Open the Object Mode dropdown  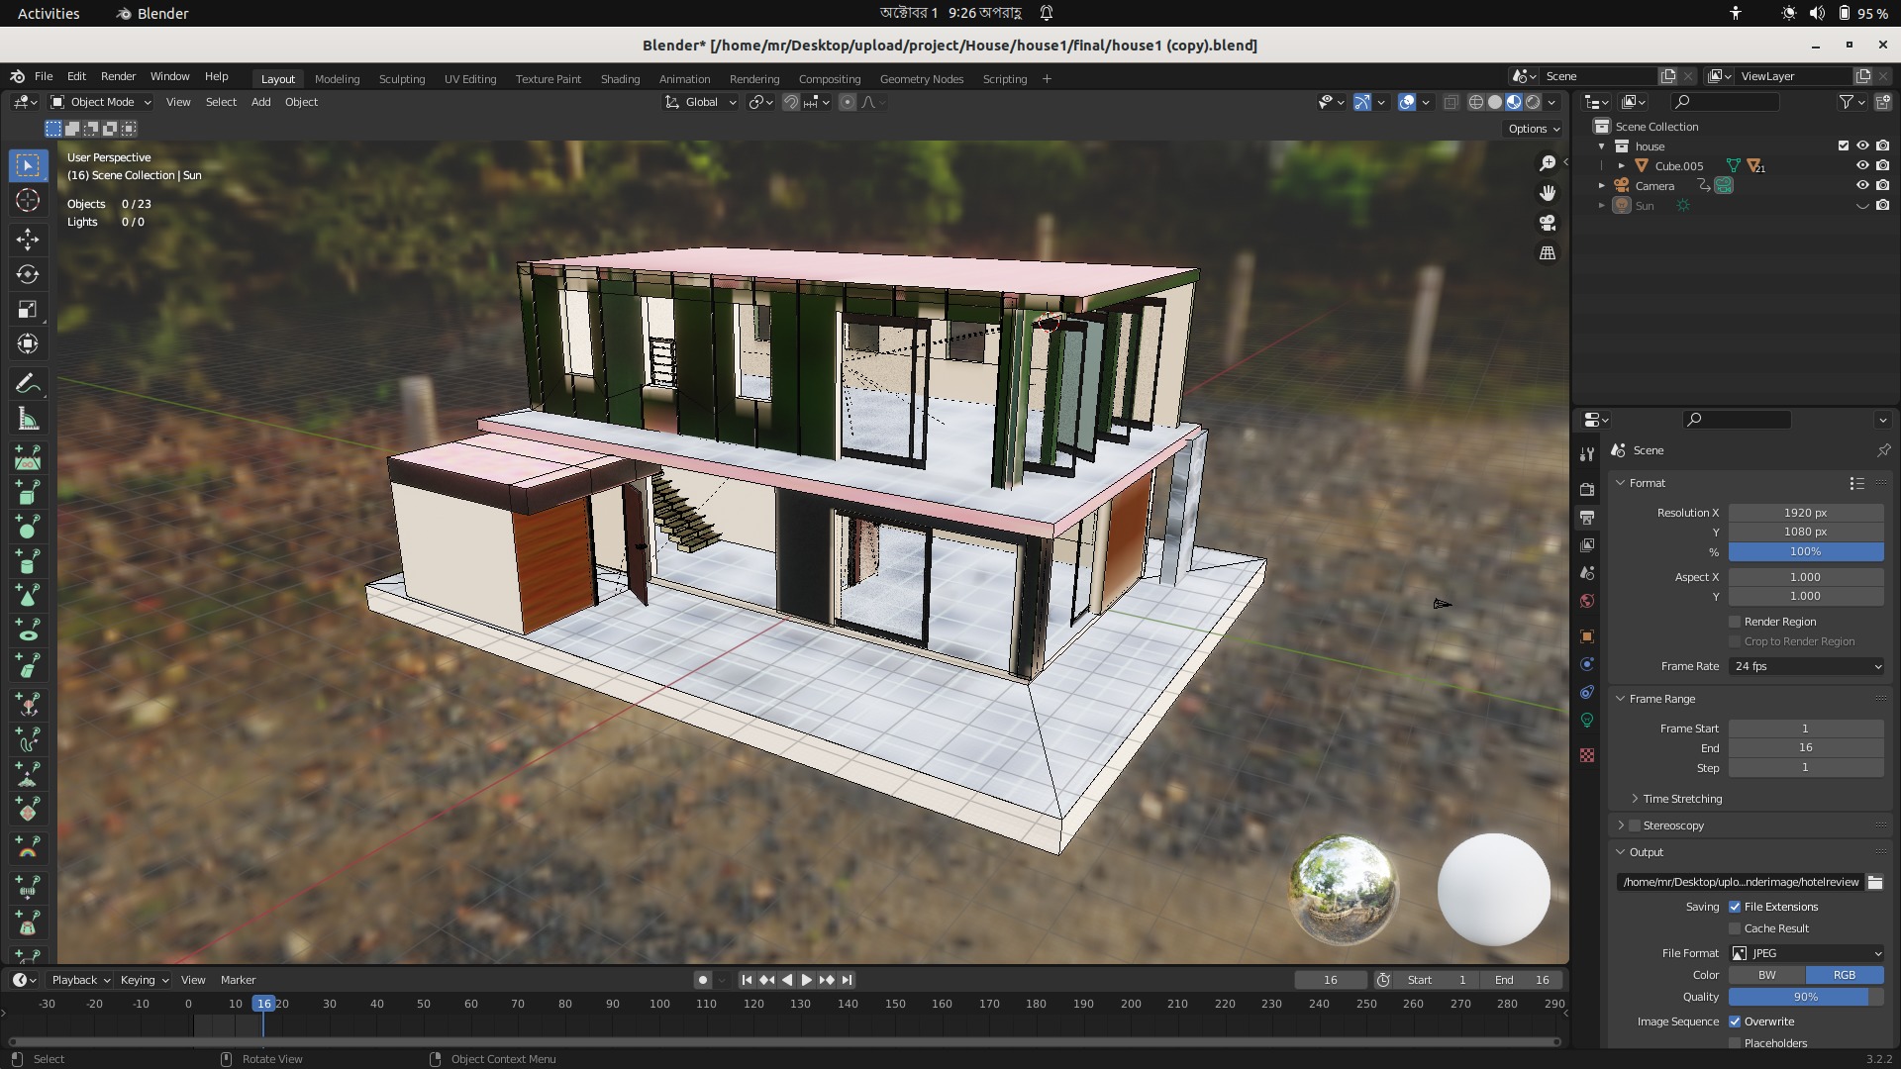(x=100, y=102)
